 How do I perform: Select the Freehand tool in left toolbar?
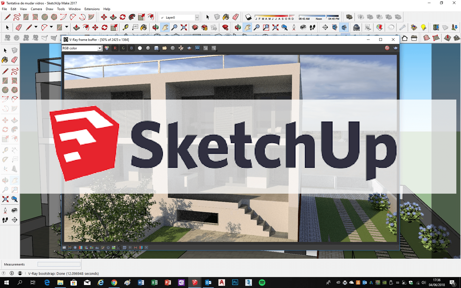point(15,71)
